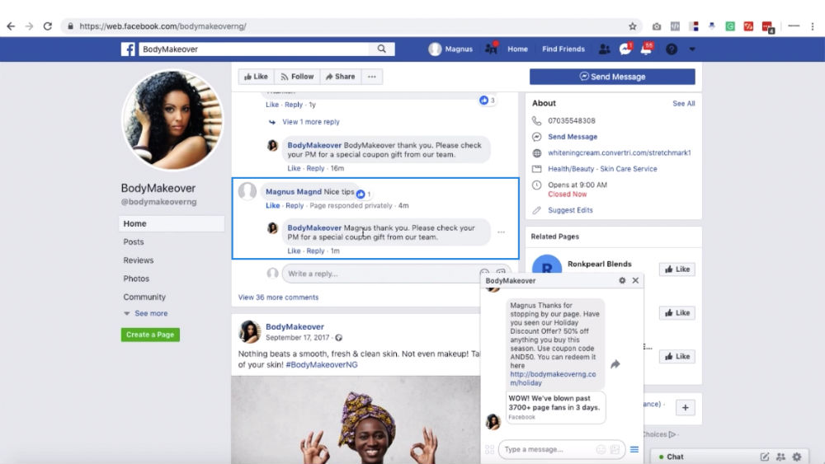Viewport: 825px width, 464px height.
Task: Reload the page with the refresh icon
Action: 47,26
